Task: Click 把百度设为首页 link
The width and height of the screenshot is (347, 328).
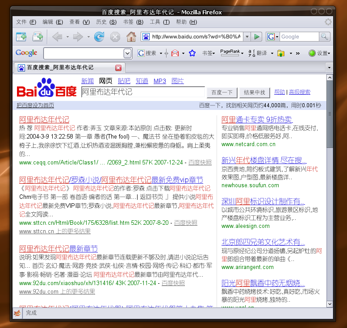Action: (35, 105)
